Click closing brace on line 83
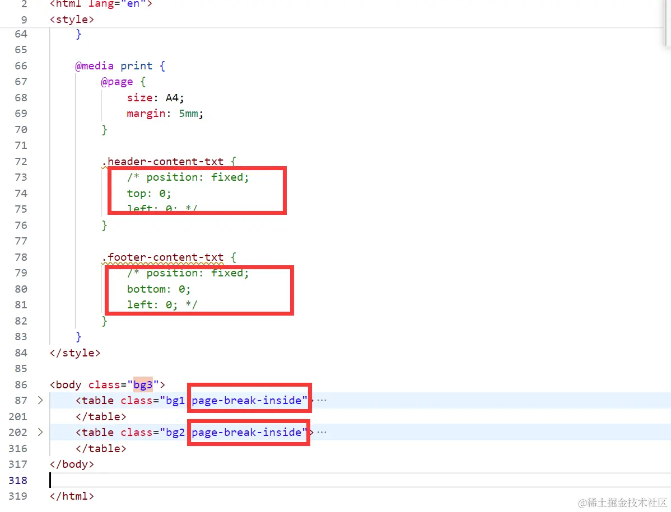 (78, 337)
